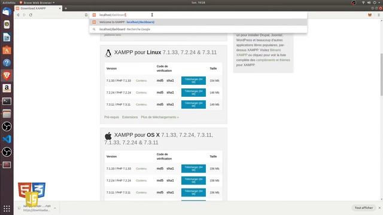Image resolution: width=383 pixels, height=215 pixels.
Task: Download Linux XAMPP 7.3.11 64 bit
Action: [193, 105]
